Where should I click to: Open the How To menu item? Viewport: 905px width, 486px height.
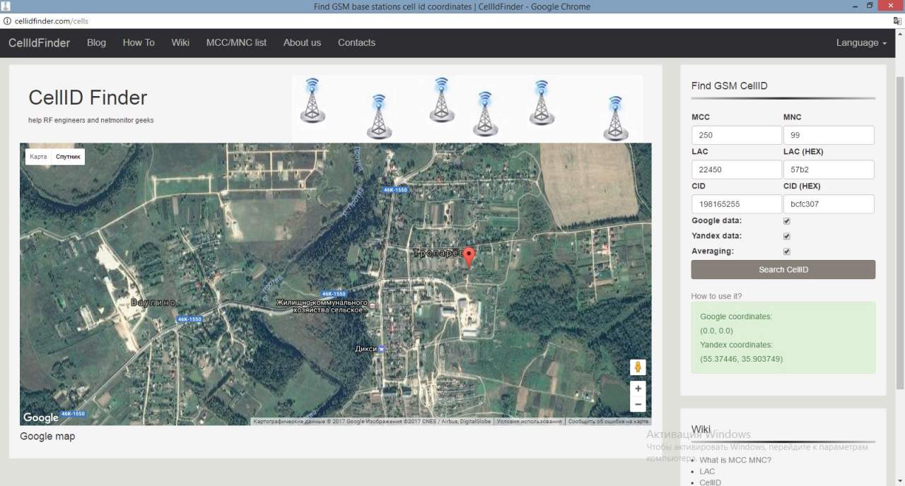139,42
